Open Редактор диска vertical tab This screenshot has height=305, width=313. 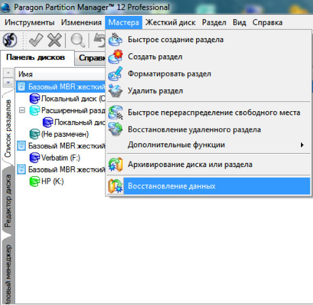point(8,201)
